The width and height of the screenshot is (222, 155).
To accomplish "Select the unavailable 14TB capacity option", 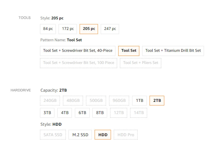I will 138,113.
